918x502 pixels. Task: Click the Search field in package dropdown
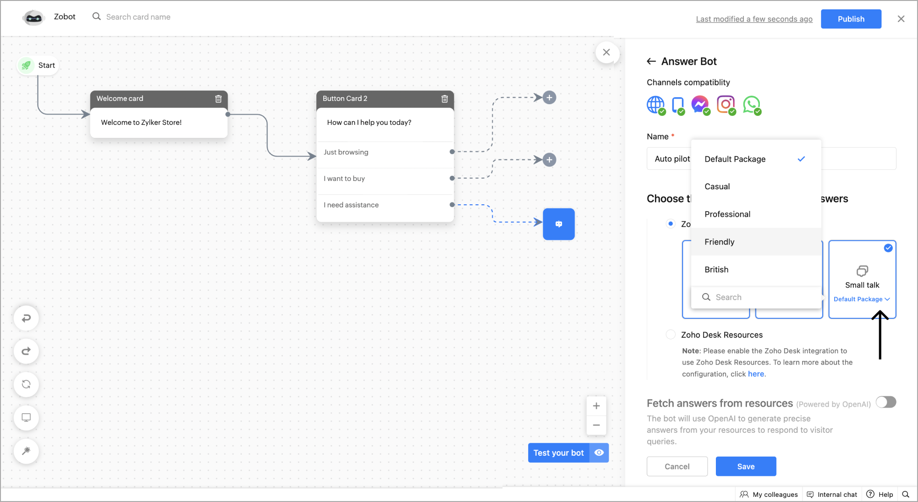tap(756, 297)
